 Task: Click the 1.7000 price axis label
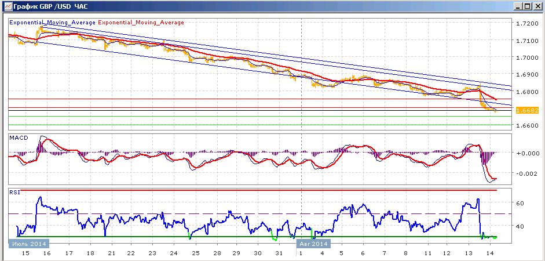coord(527,57)
